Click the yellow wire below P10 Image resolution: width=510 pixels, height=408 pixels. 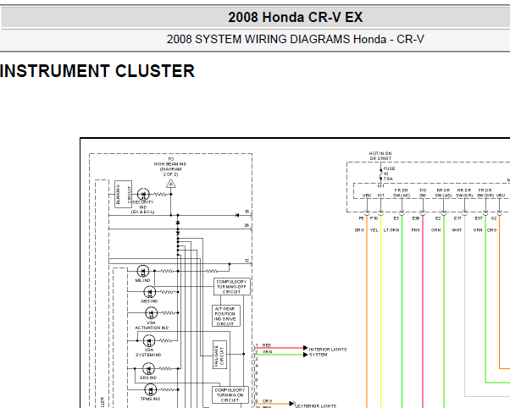381,312
